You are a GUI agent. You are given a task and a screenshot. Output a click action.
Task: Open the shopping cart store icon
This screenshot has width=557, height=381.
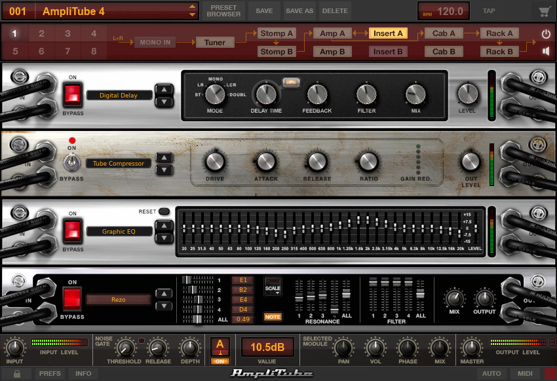point(545,11)
